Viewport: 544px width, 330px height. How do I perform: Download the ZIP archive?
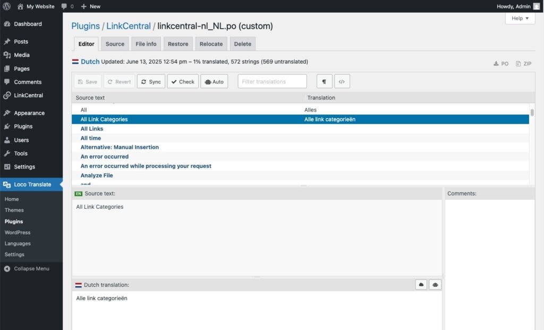pos(523,63)
